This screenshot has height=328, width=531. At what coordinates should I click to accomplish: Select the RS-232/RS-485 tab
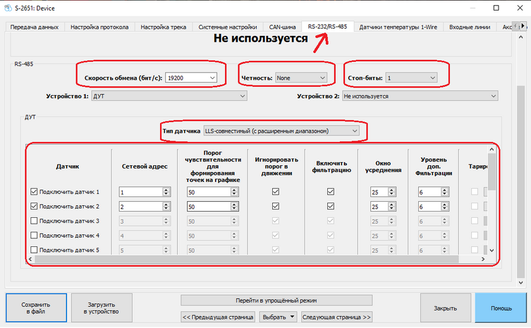click(327, 27)
